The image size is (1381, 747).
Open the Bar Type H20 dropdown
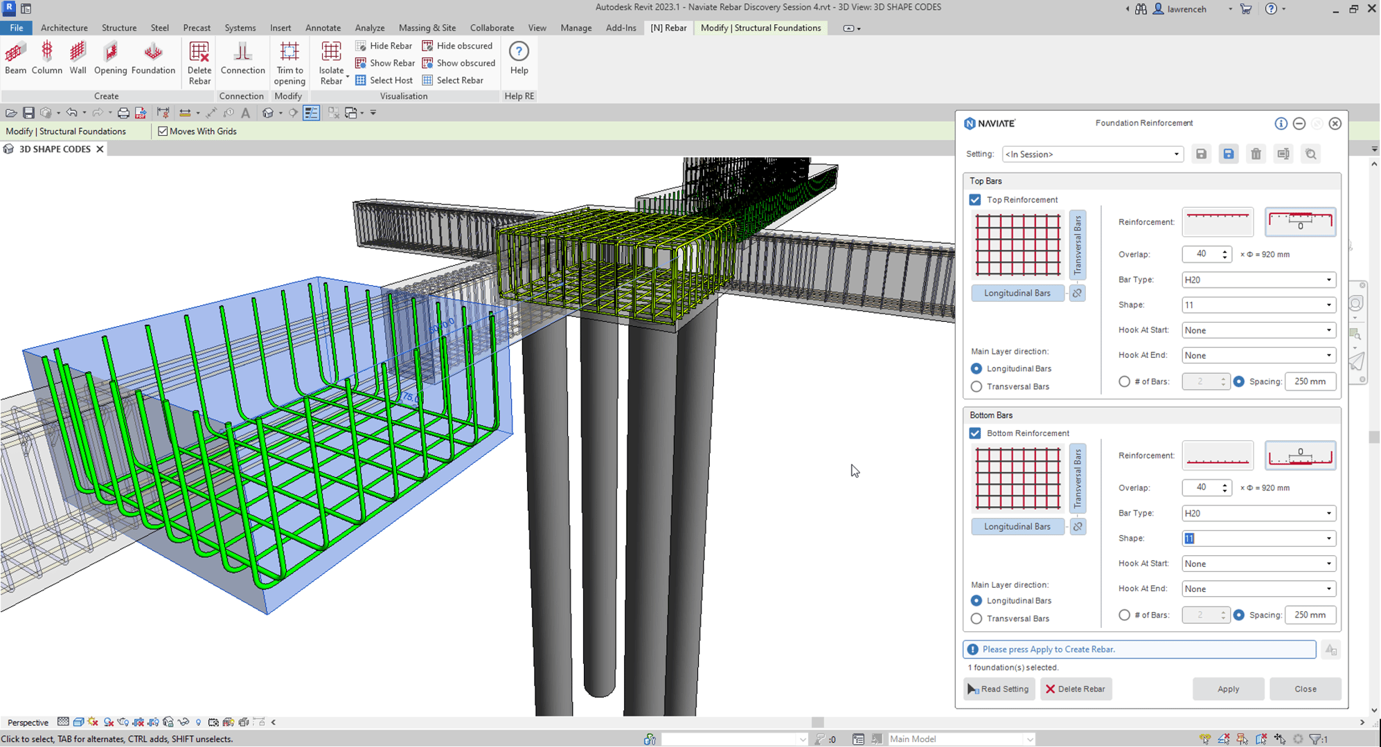pyautogui.click(x=1258, y=280)
